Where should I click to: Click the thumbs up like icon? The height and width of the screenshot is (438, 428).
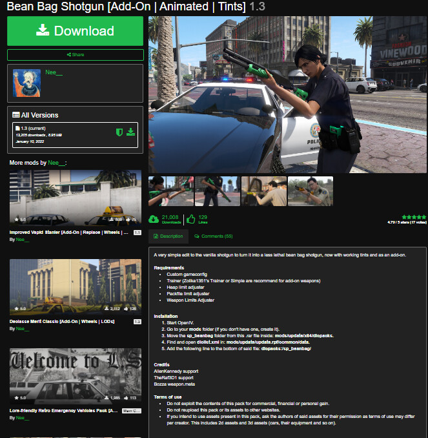pos(191,219)
